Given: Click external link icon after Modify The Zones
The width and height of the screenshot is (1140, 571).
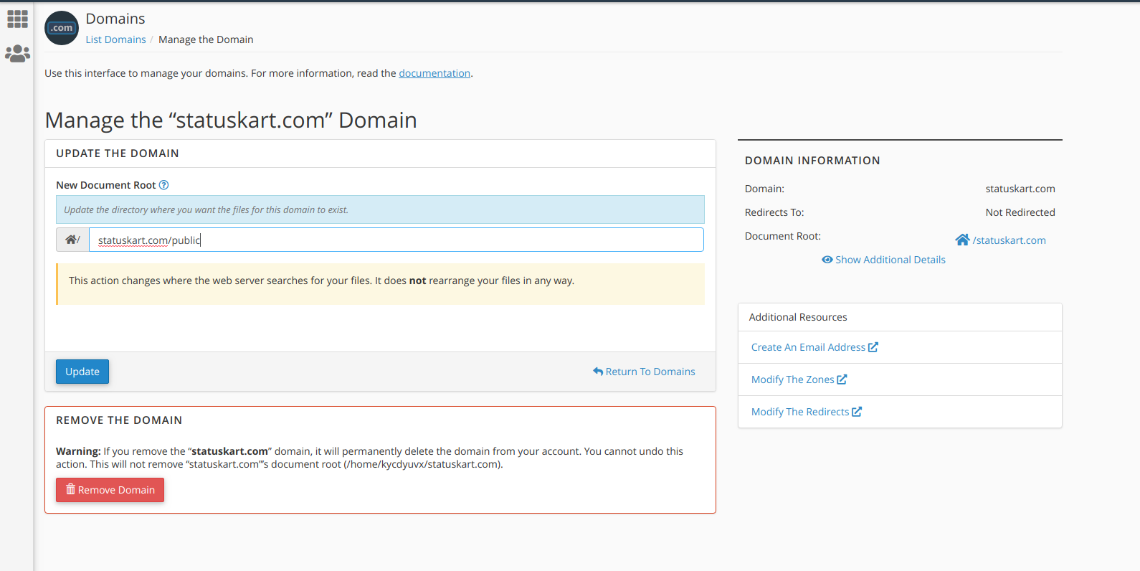Looking at the screenshot, I should pyautogui.click(x=842, y=379).
